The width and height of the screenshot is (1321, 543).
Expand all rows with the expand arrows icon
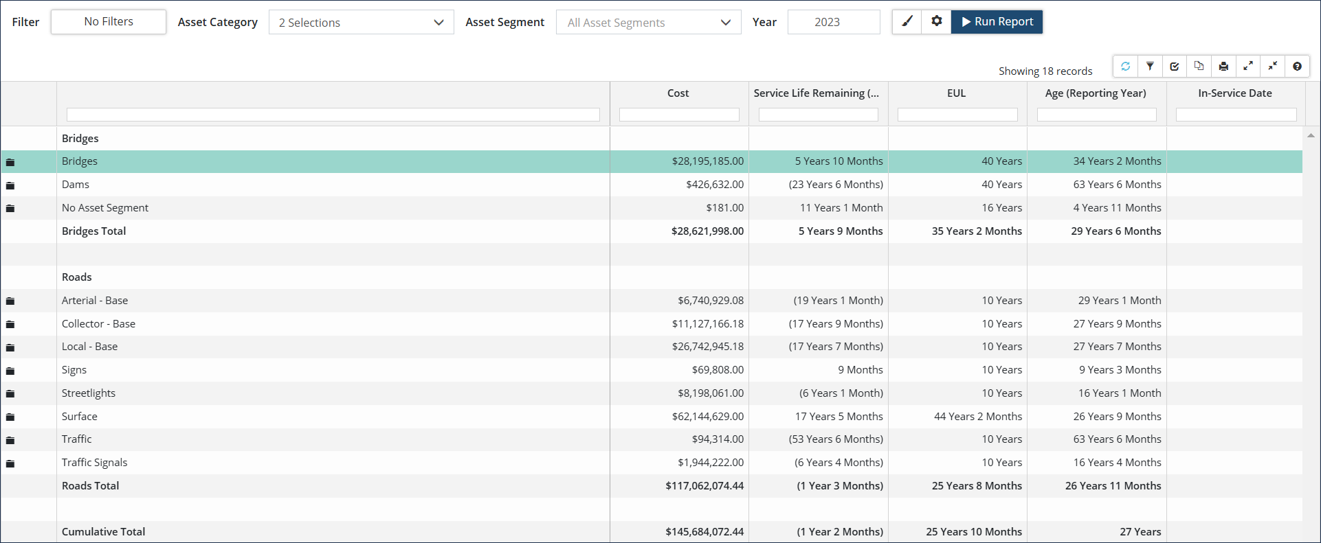(x=1248, y=67)
